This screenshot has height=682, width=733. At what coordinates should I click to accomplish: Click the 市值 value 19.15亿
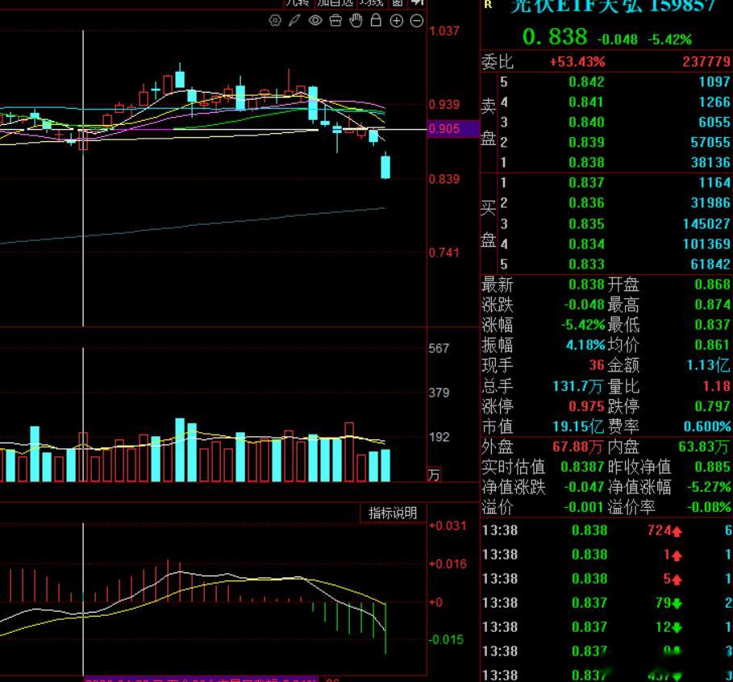click(x=578, y=426)
